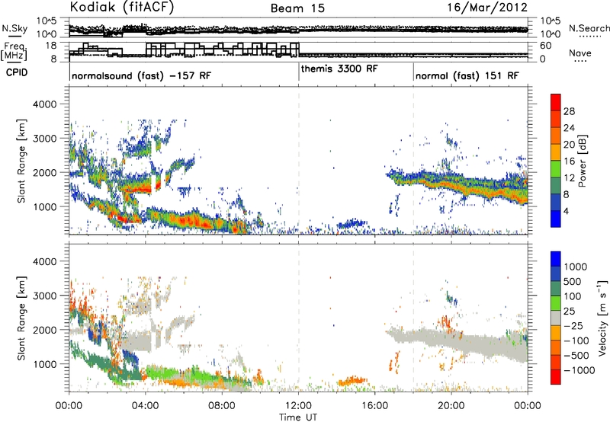Click the '20:00' time axis label
The height and width of the screenshot is (422, 610).
point(451,406)
